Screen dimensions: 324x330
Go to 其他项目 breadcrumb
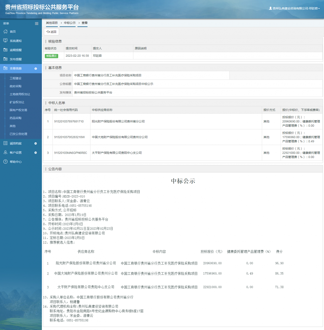52,23
